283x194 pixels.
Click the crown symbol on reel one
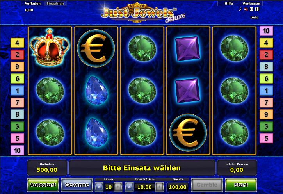[50, 47]
